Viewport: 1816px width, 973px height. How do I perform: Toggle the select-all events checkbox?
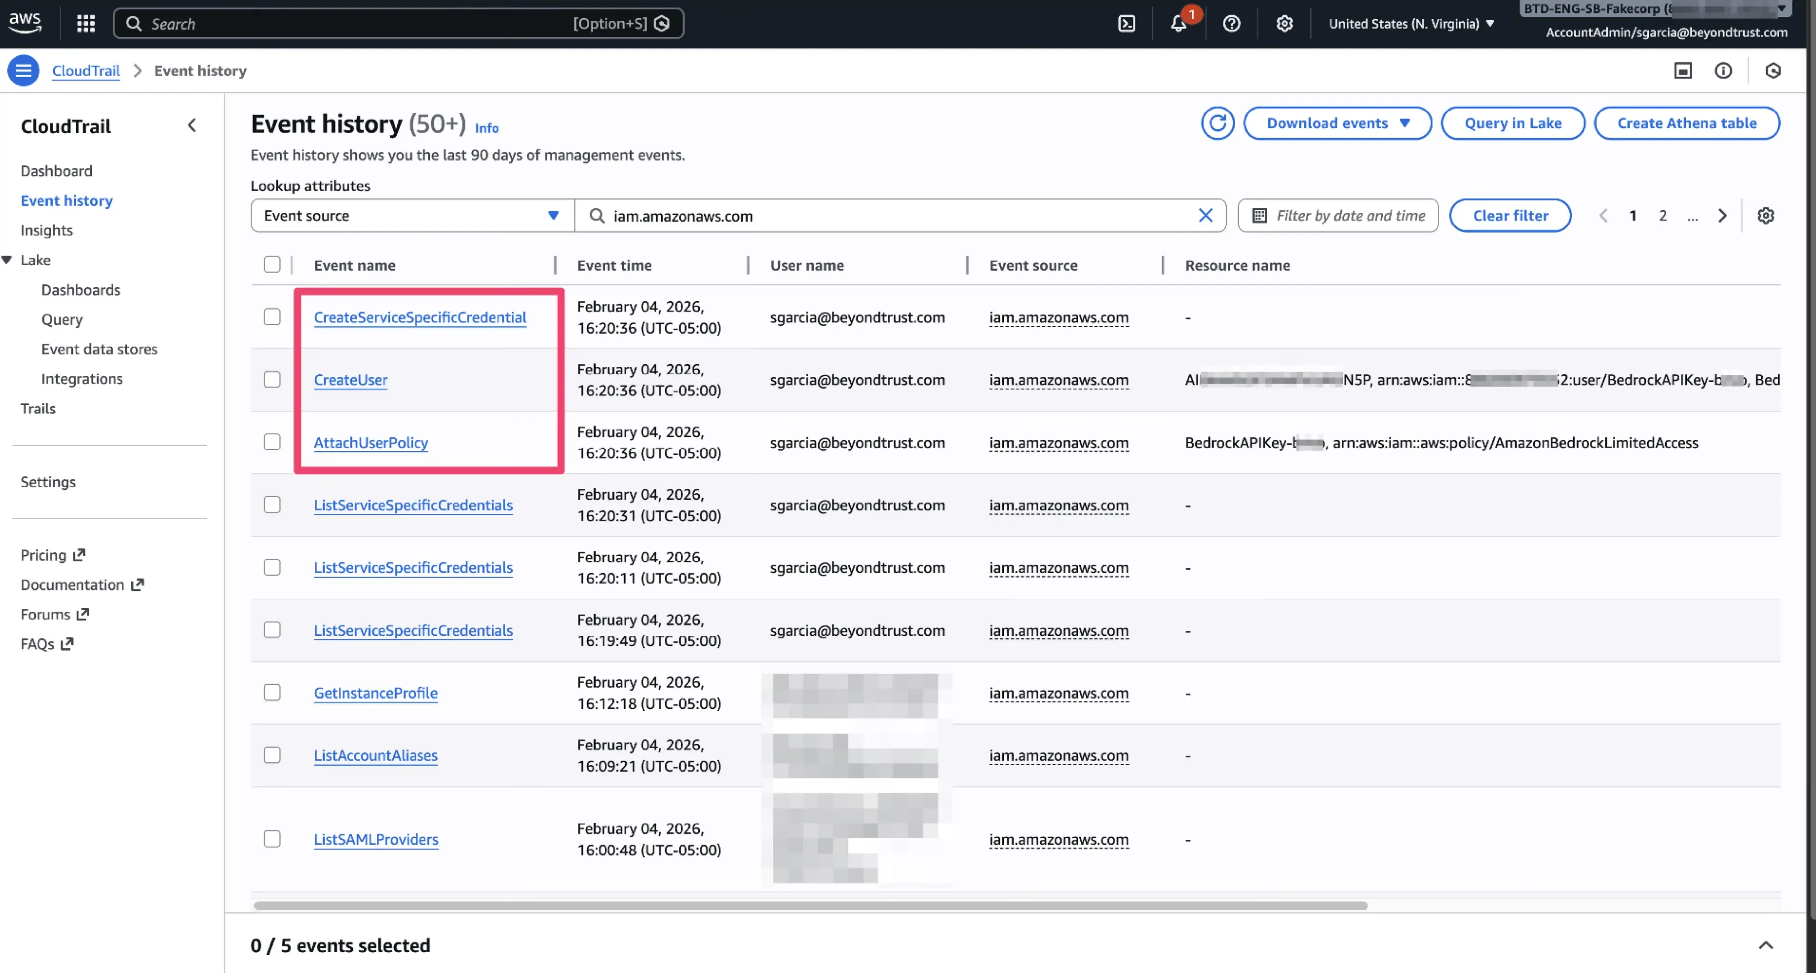(272, 264)
